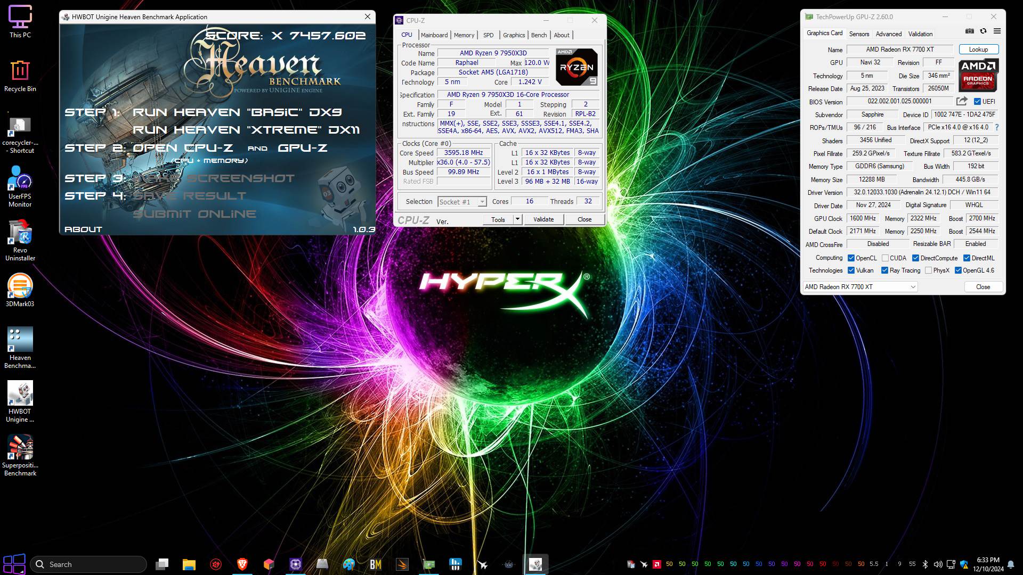The width and height of the screenshot is (1023, 575).
Task: Click the Validate button in CPU-Z
Action: [x=543, y=219]
